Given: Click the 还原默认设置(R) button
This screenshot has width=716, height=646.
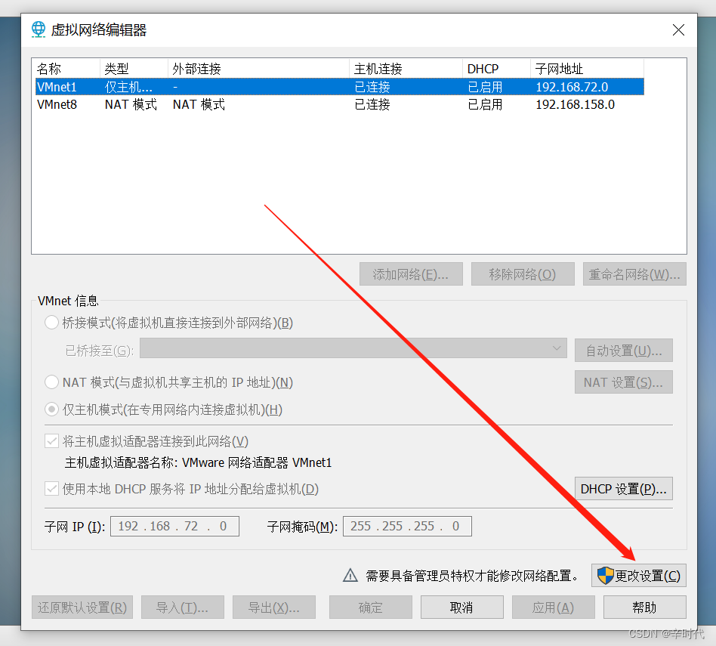Looking at the screenshot, I should point(82,607).
